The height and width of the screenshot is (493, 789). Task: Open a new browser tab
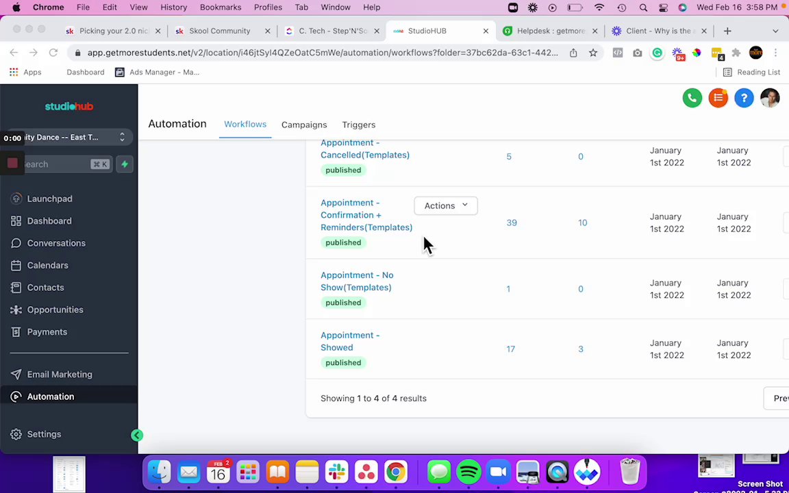(727, 31)
